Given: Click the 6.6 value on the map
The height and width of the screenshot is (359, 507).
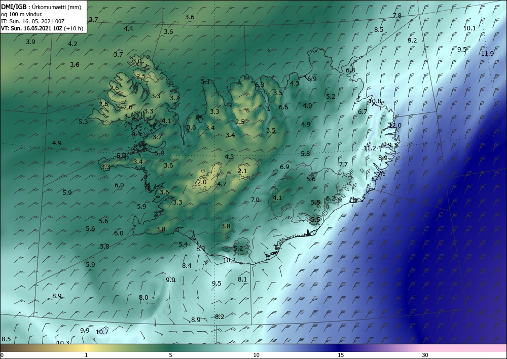Looking at the screenshot, I should pyautogui.click(x=283, y=107).
